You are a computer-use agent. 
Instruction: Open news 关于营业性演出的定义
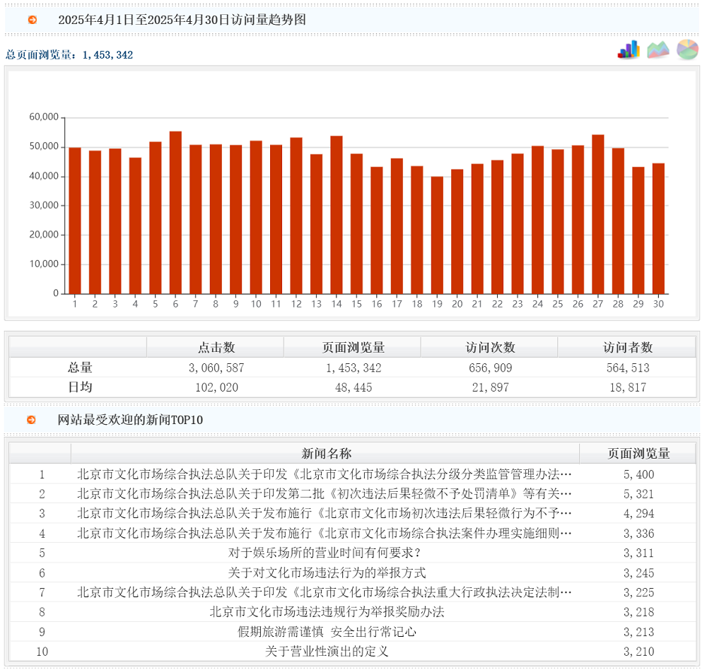(x=327, y=652)
